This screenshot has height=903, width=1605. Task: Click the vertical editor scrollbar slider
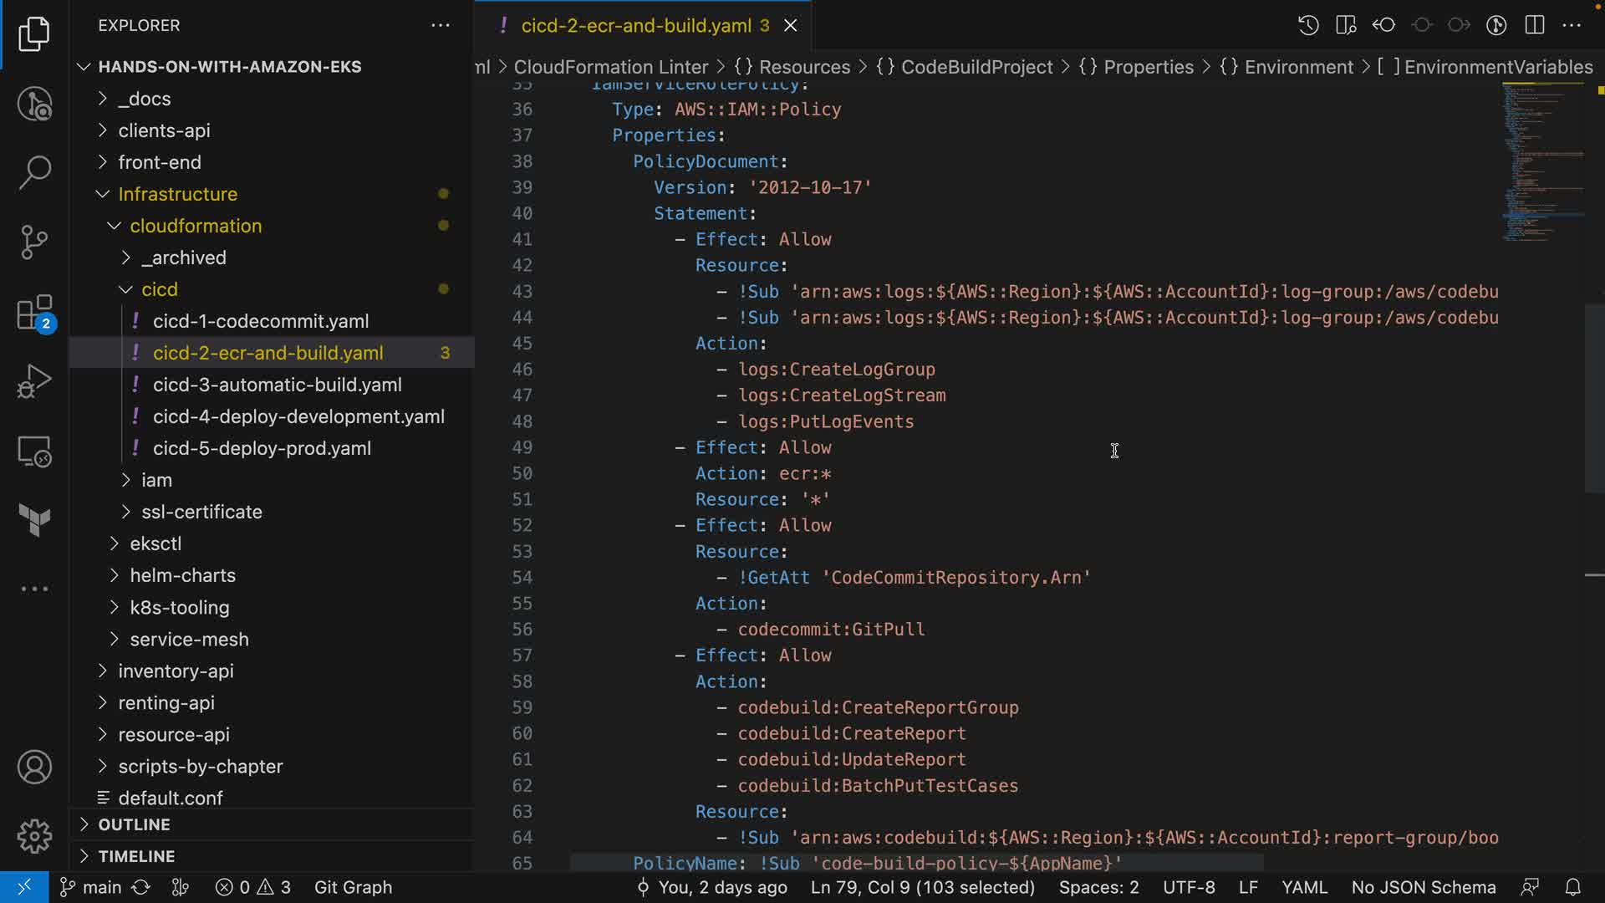[x=1594, y=397]
